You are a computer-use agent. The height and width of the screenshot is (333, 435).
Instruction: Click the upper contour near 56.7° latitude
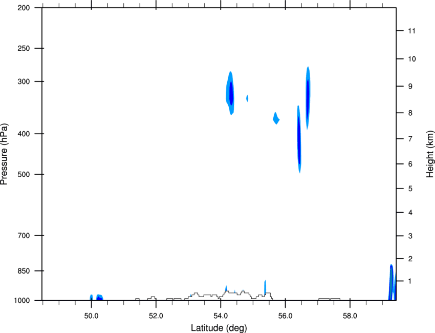[308, 97]
